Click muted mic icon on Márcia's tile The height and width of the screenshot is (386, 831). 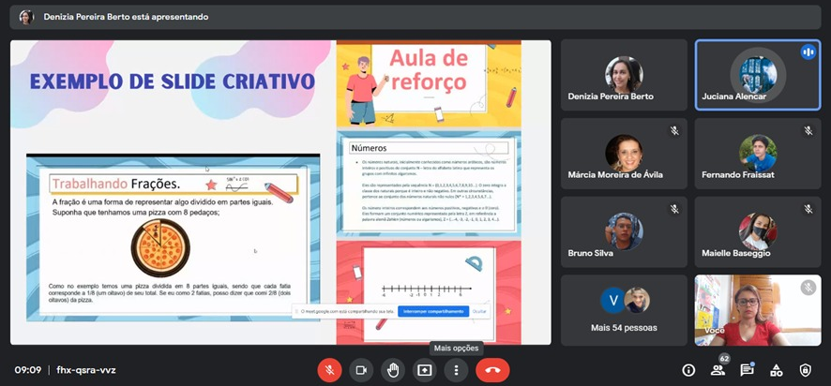click(674, 130)
